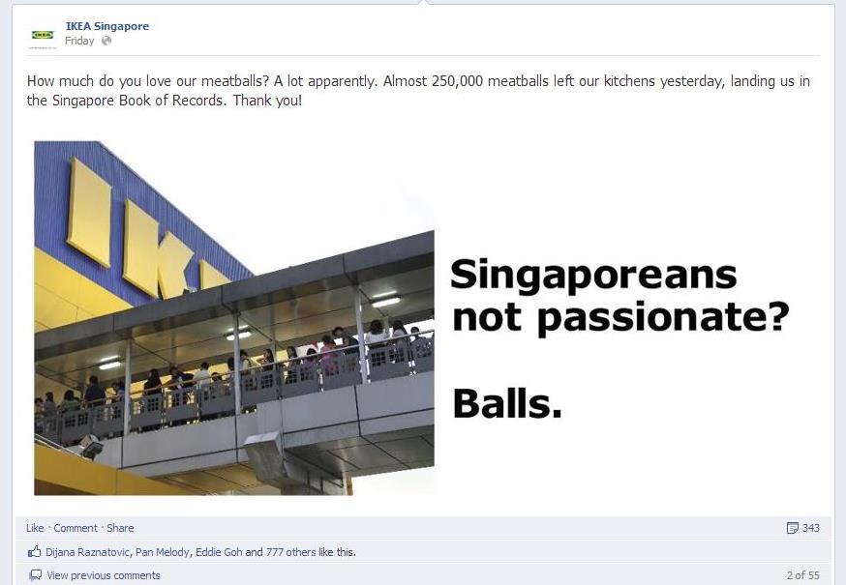Screen dimensions: 846x585
Task: Open the IKEA store photo attachment
Action: click(234, 318)
